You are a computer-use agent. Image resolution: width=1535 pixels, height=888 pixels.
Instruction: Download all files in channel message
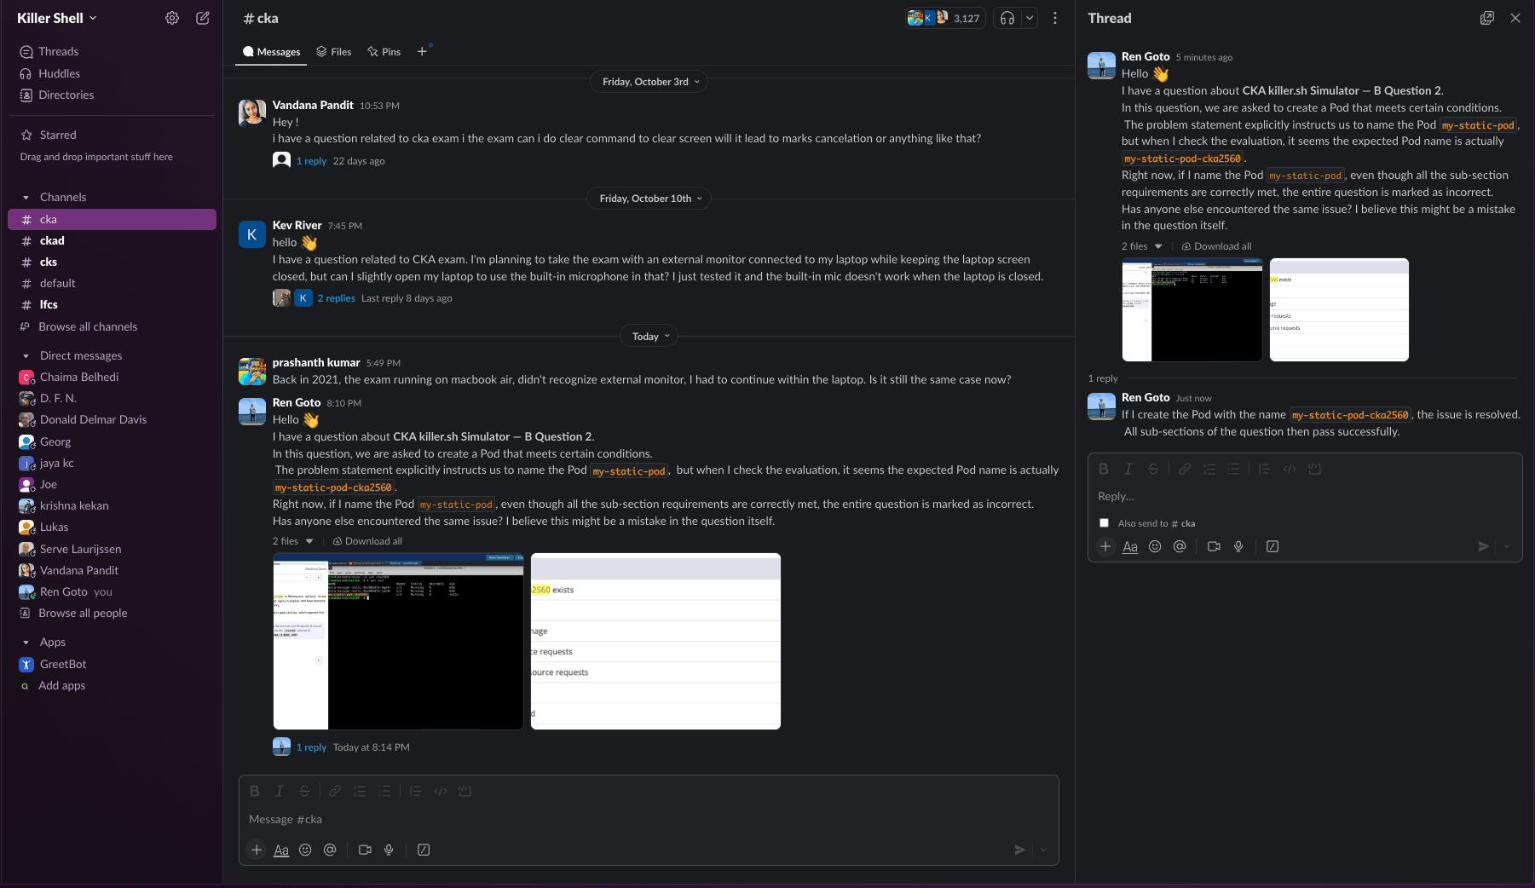point(367,541)
